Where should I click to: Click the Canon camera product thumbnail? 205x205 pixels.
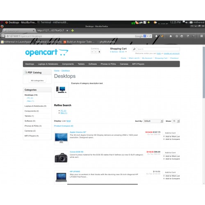click(61, 157)
